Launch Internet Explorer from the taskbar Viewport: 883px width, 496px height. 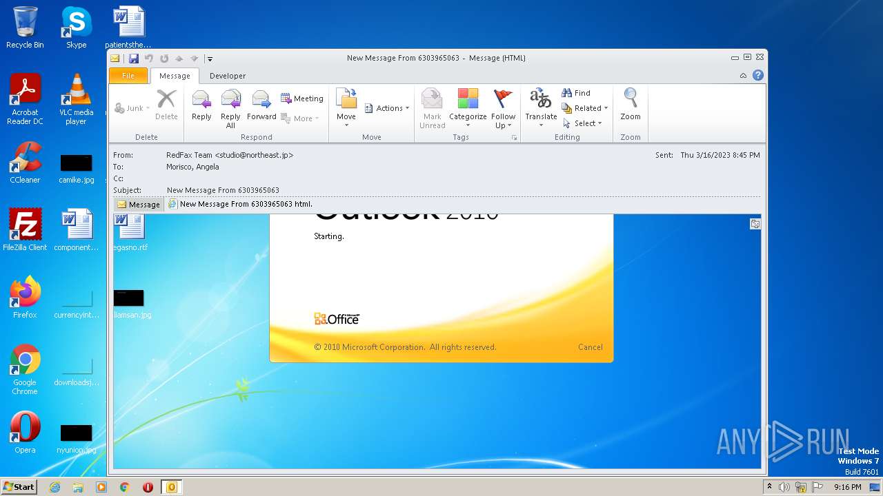point(55,487)
